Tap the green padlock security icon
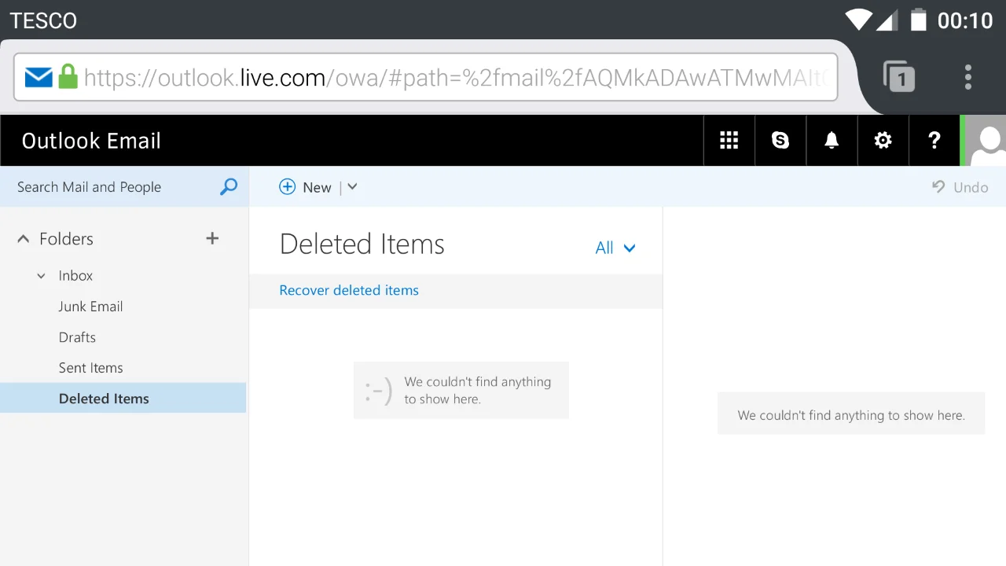The image size is (1006, 566). point(68,77)
